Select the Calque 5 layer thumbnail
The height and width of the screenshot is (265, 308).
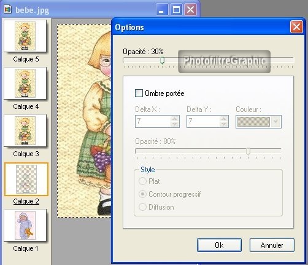(x=25, y=36)
